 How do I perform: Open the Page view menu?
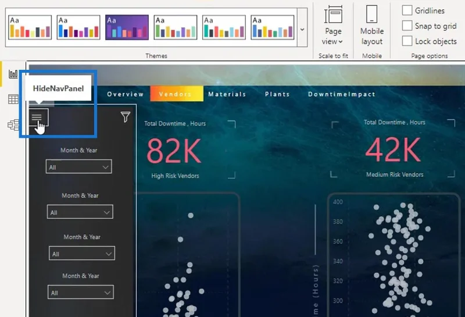[x=333, y=26]
